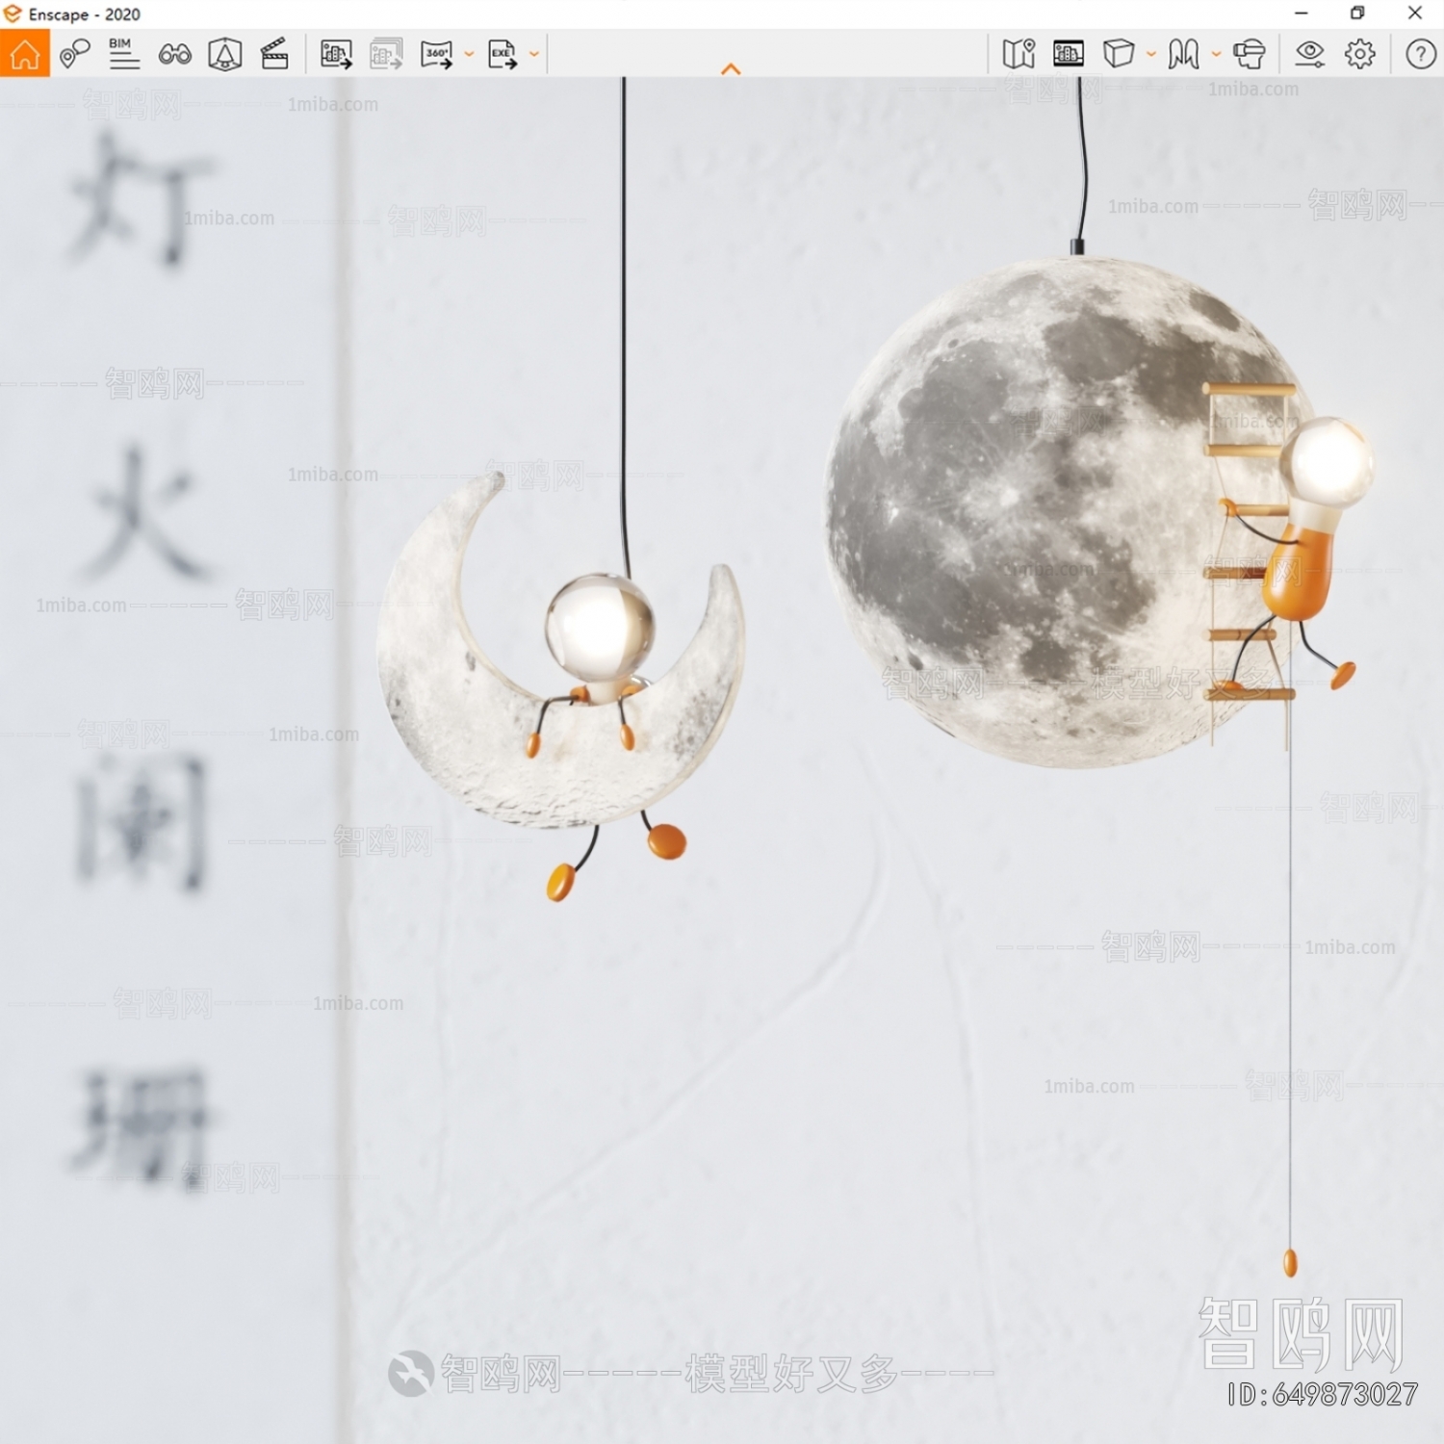Expand the EXE export dropdown arrow

[x=534, y=55]
